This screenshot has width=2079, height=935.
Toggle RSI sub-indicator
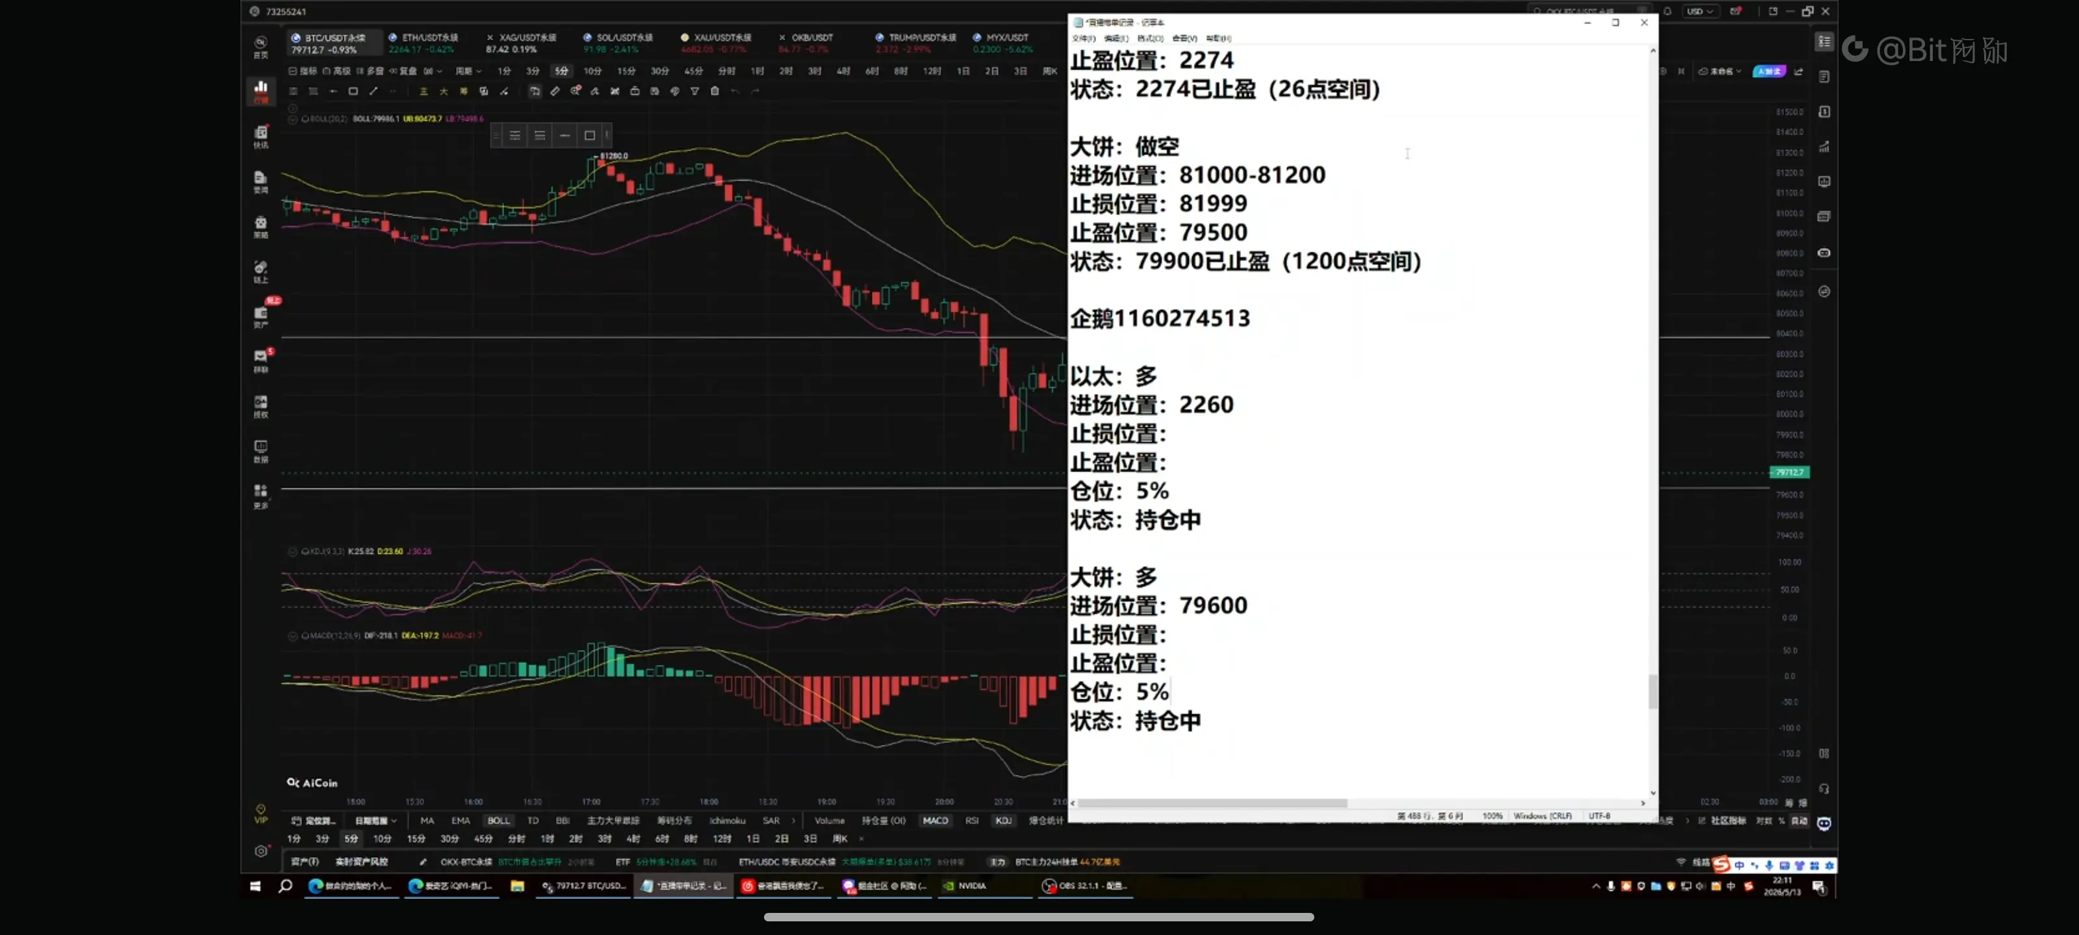click(x=972, y=821)
